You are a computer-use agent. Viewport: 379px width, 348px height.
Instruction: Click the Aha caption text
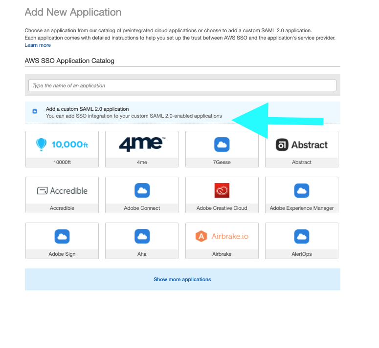[x=142, y=254]
